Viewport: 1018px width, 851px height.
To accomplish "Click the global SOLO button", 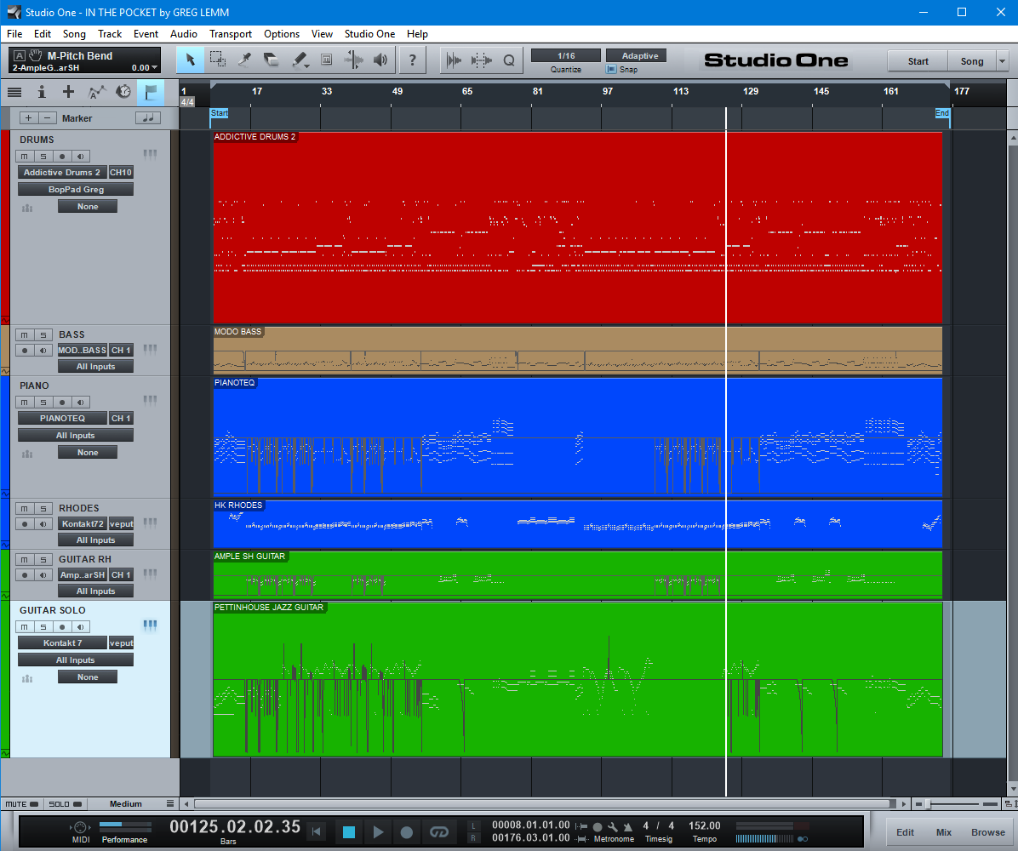I will (65, 804).
